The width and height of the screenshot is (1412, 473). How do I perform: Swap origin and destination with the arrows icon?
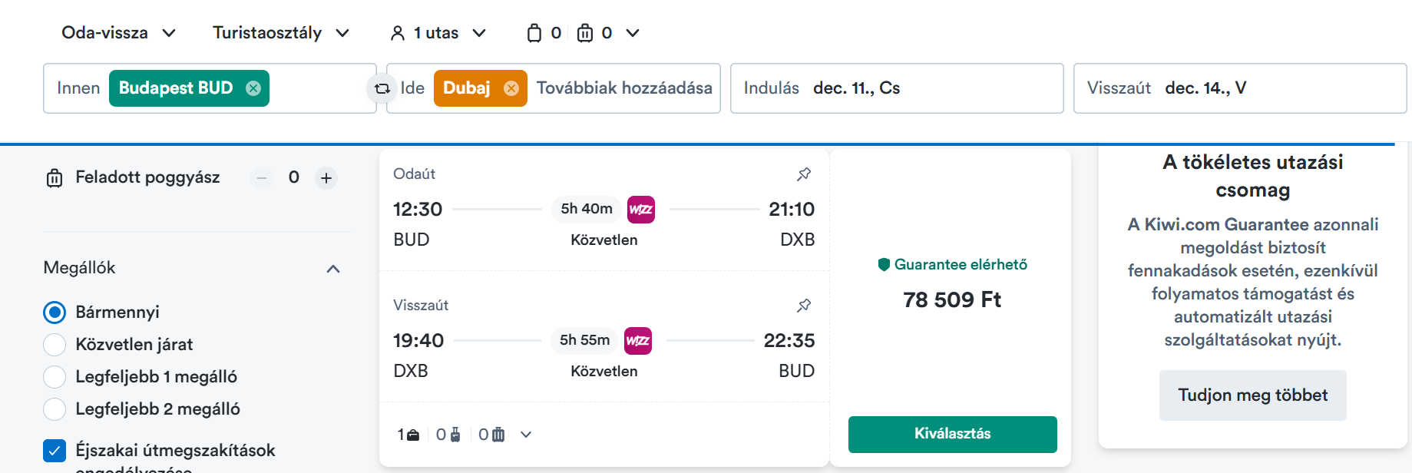[382, 88]
